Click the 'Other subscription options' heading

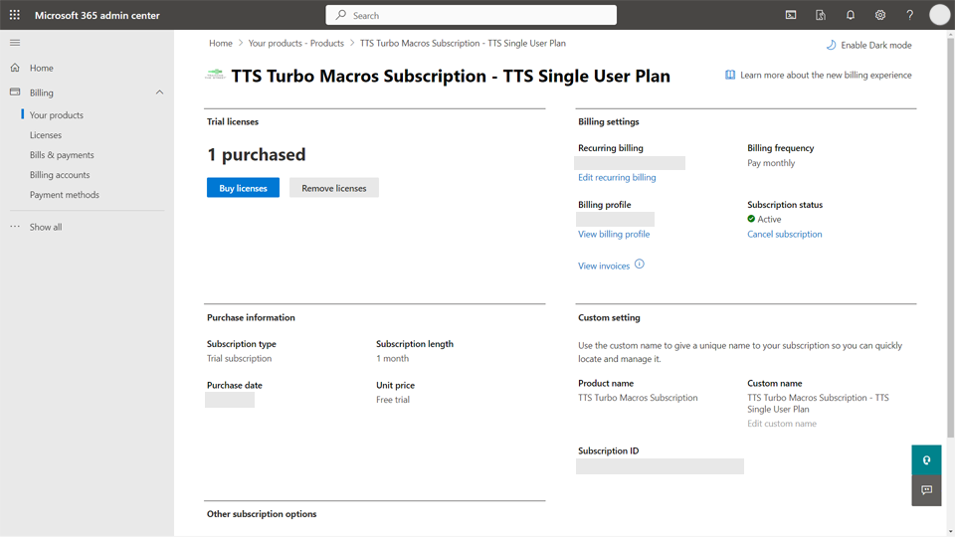[x=262, y=514]
